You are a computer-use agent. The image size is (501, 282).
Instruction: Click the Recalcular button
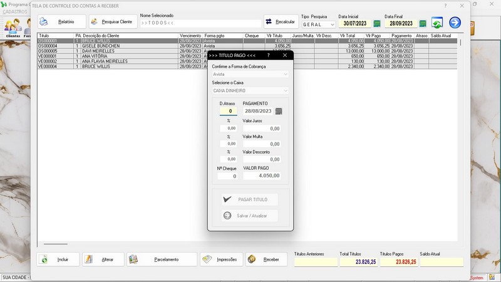tap(281, 22)
